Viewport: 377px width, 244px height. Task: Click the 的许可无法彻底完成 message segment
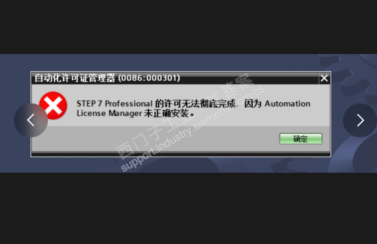195,104
